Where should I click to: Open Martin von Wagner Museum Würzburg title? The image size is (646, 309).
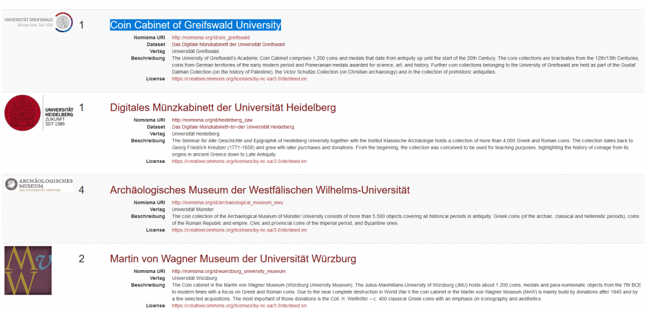click(233, 259)
